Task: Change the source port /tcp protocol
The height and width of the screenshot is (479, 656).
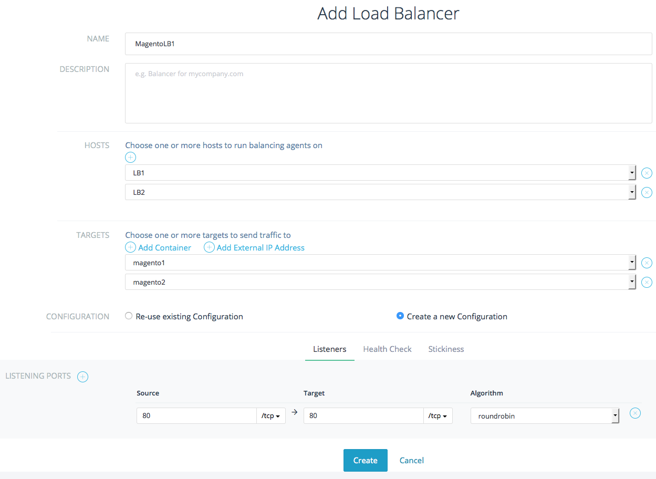Action: click(270, 416)
